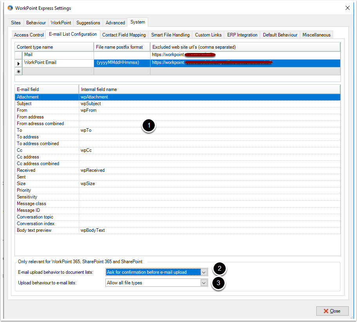The height and width of the screenshot is (322, 357).
Task: Click File name postfix format column header
Action: tap(122, 47)
